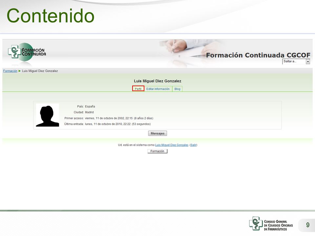Open the Blog tab

(178, 89)
